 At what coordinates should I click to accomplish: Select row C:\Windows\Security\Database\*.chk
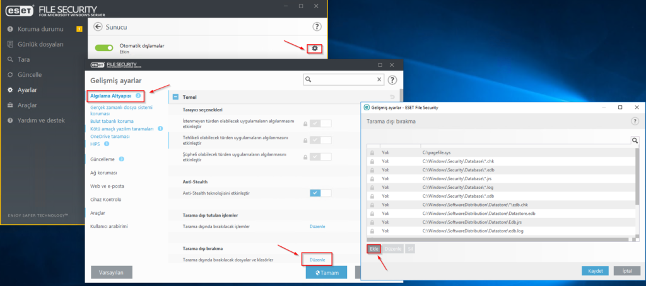tap(500, 161)
